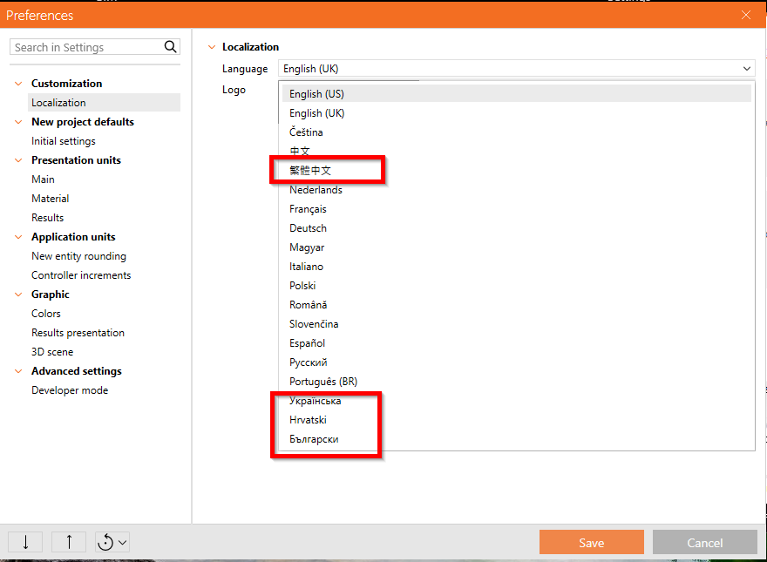This screenshot has width=767, height=562.
Task: Close the Preferences dialog with the X
Action: click(x=746, y=15)
